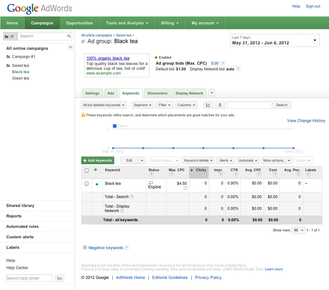
Task: Focus the keyword search input field
Action: 249,105
